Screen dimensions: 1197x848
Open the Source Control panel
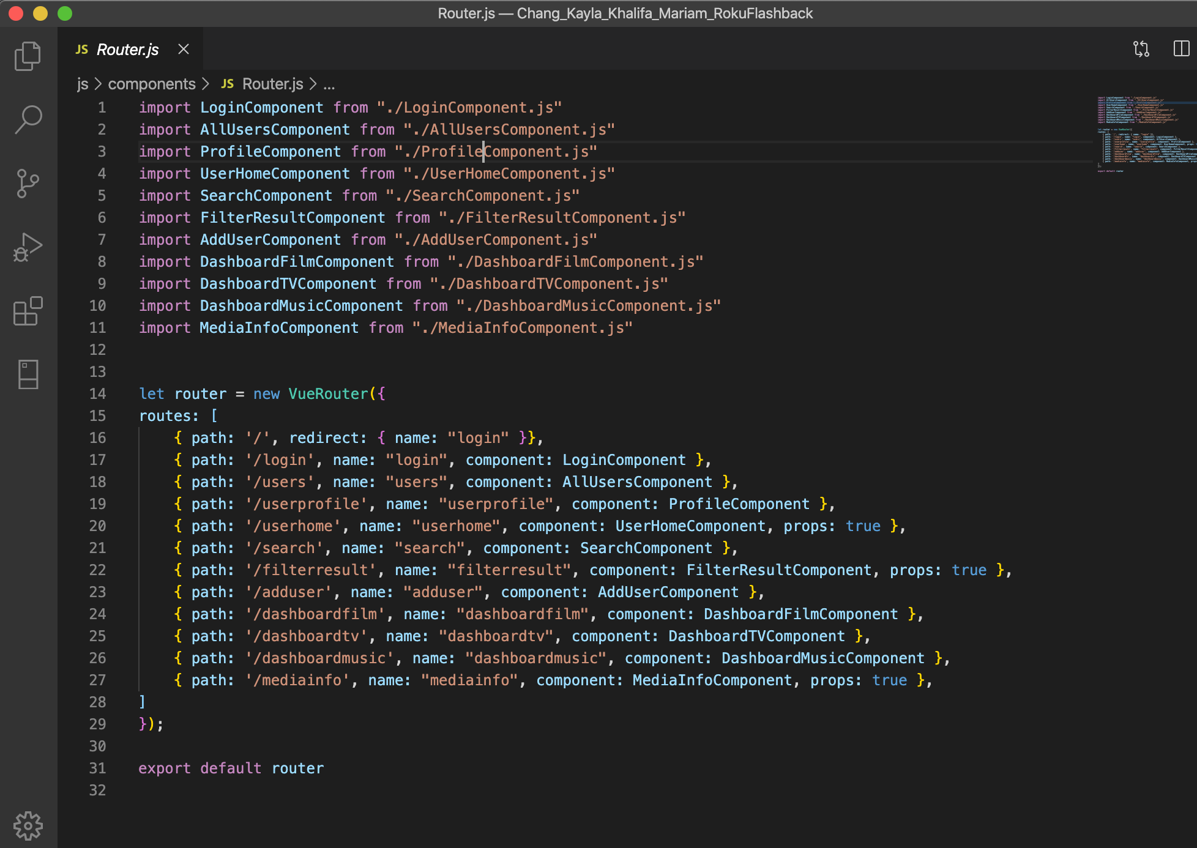click(27, 184)
